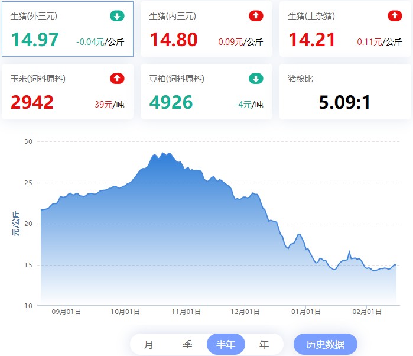Click the green down arrow on 生猪(外三元)

(x=117, y=16)
